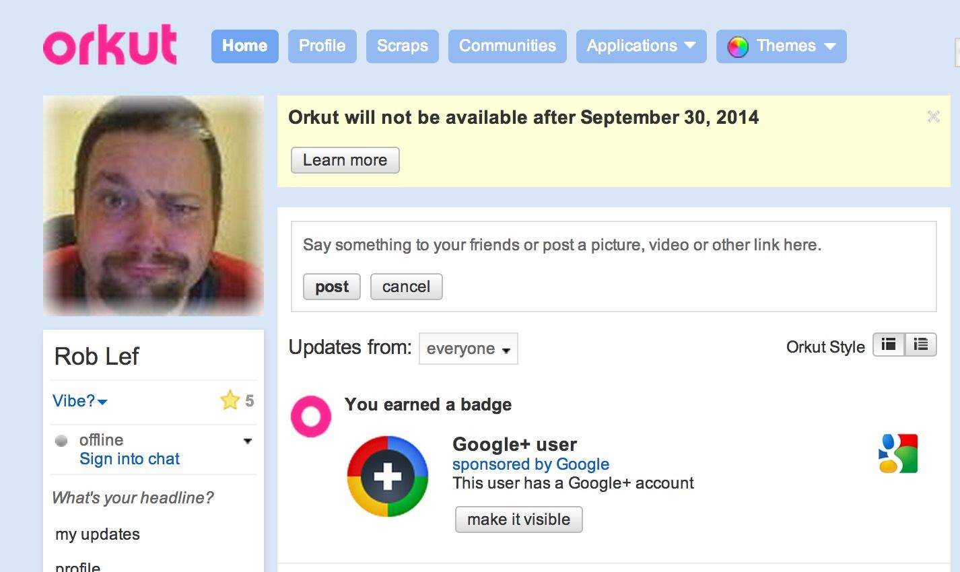This screenshot has width=960, height=572.
Task: Click the 'sponsored by Google' link
Action: click(530, 464)
